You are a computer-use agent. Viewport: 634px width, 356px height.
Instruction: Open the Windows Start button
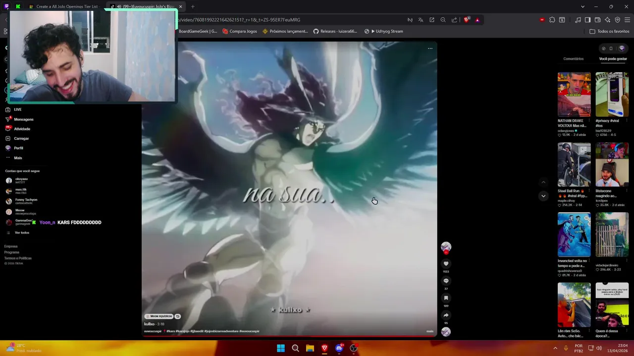281,348
